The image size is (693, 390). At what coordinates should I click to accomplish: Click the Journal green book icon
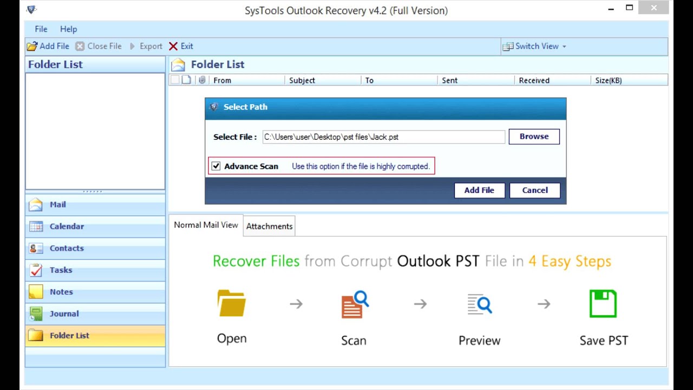36,314
